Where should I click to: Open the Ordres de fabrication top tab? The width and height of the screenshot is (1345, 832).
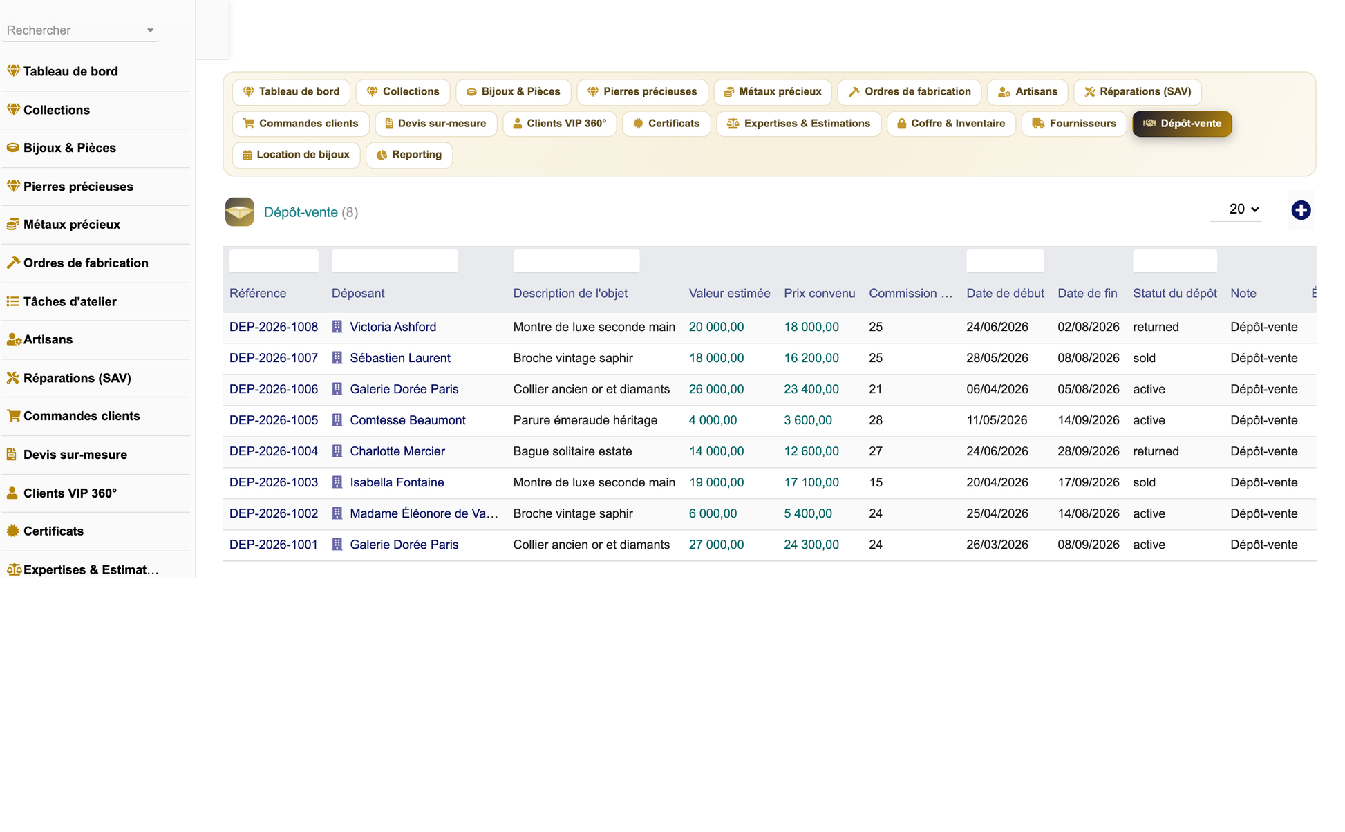(910, 91)
